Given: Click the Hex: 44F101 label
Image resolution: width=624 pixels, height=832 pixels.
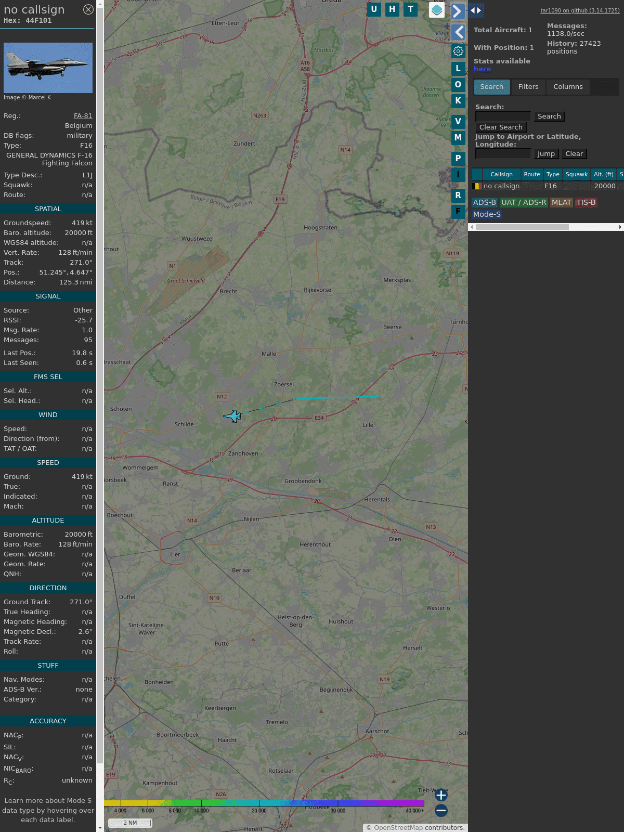Looking at the screenshot, I should [x=28, y=21].
